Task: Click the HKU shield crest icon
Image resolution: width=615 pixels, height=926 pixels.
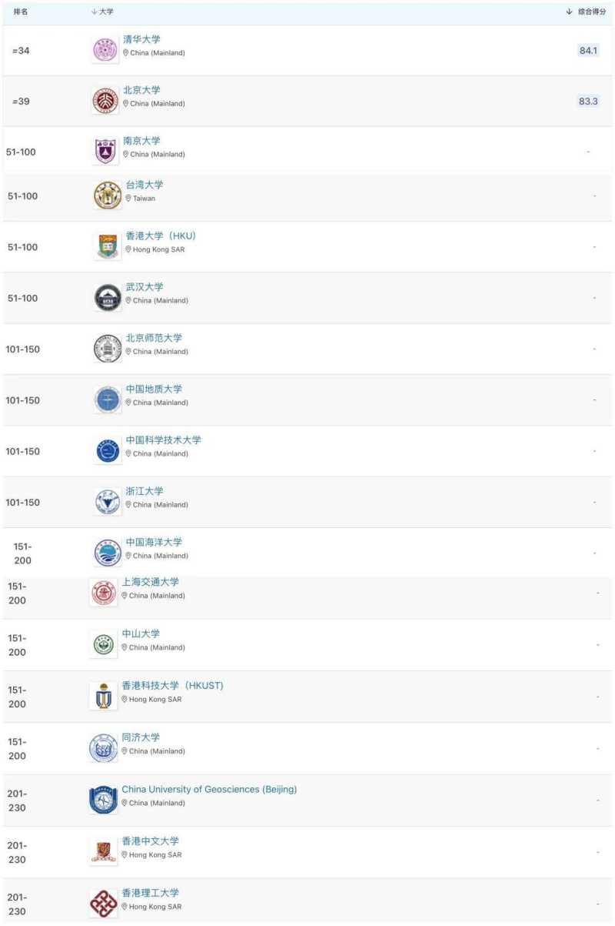Action: [x=108, y=246]
